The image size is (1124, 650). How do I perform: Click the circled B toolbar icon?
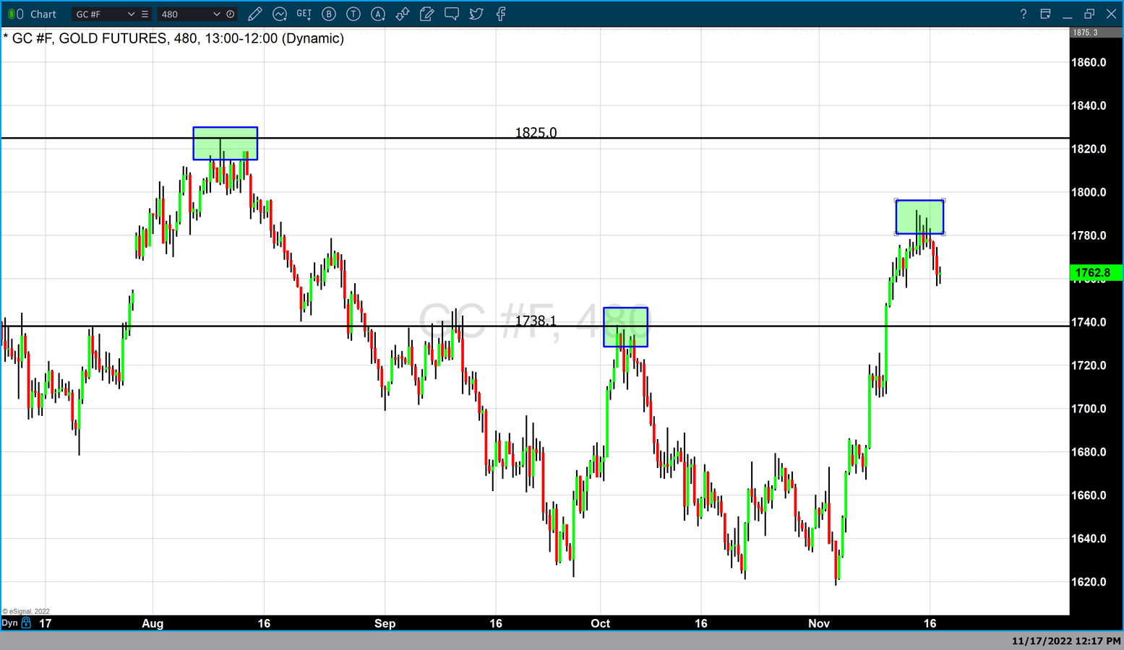click(x=329, y=14)
